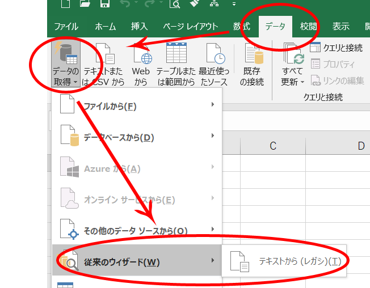Image resolution: width=370 pixels, height=288 pixels.
Task: Open the すべて更新 dropdown arrow
Action: coord(302,82)
